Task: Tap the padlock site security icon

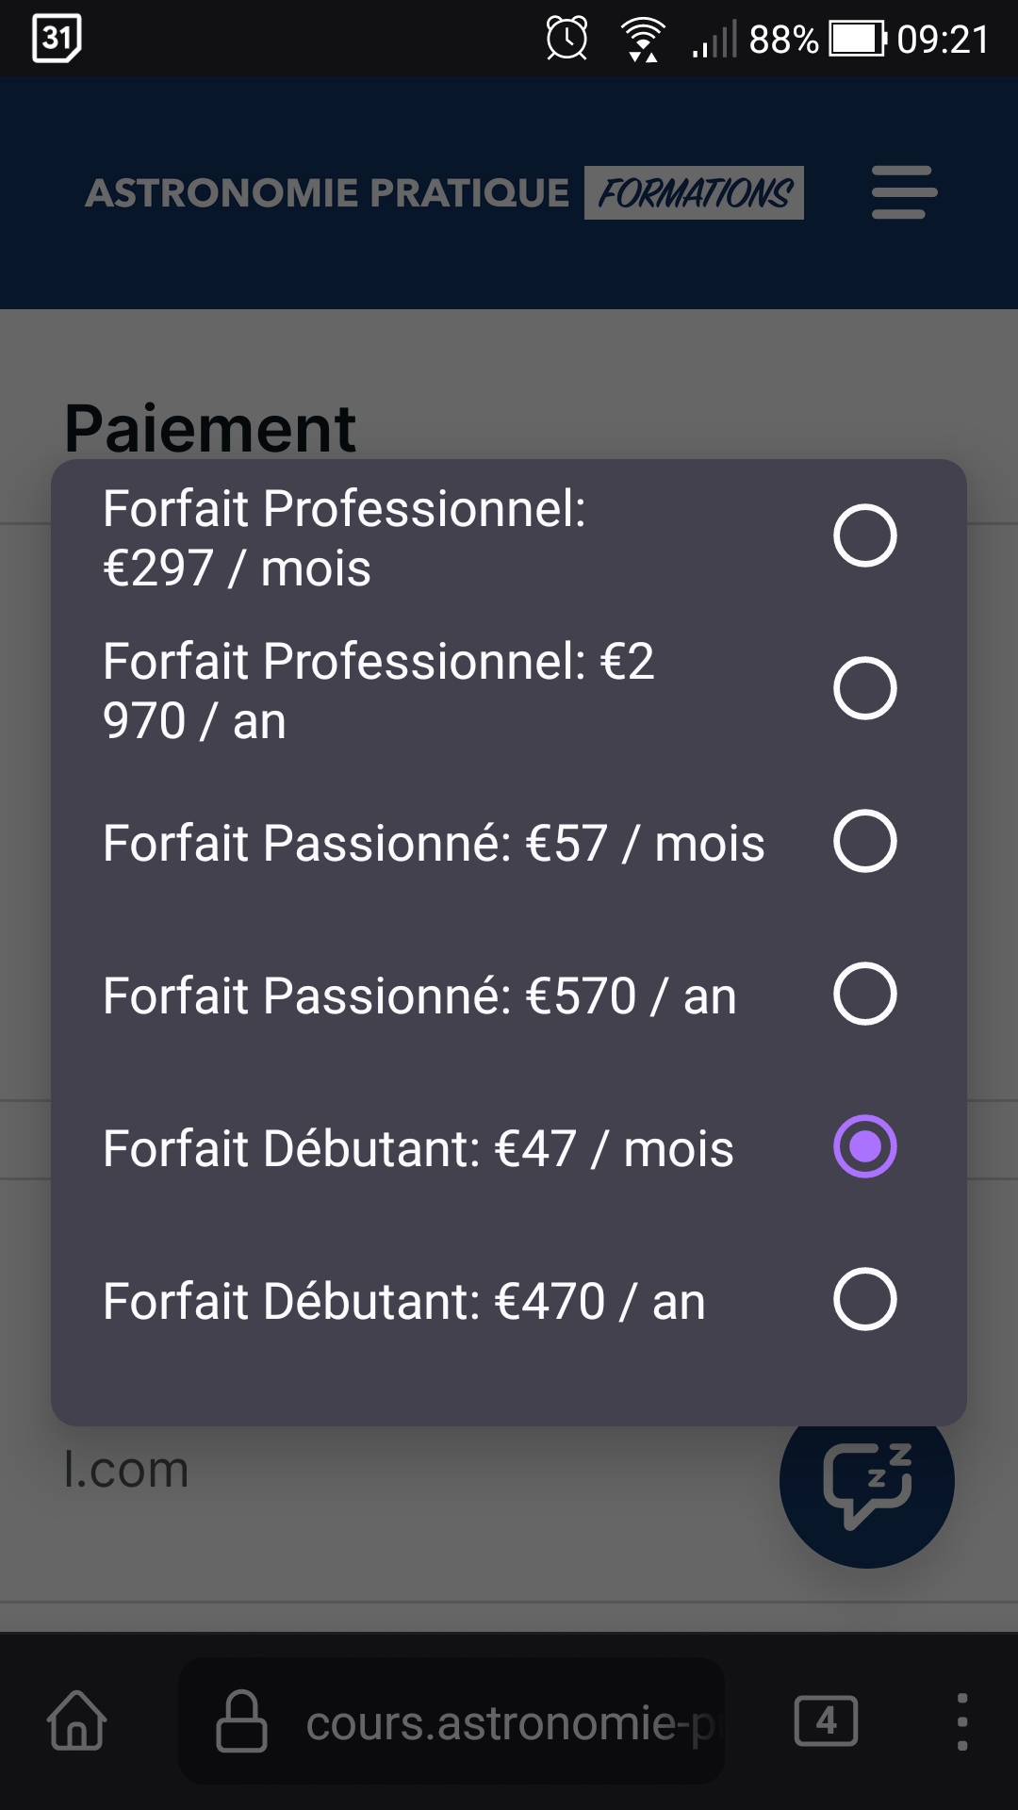Action: tap(242, 1721)
